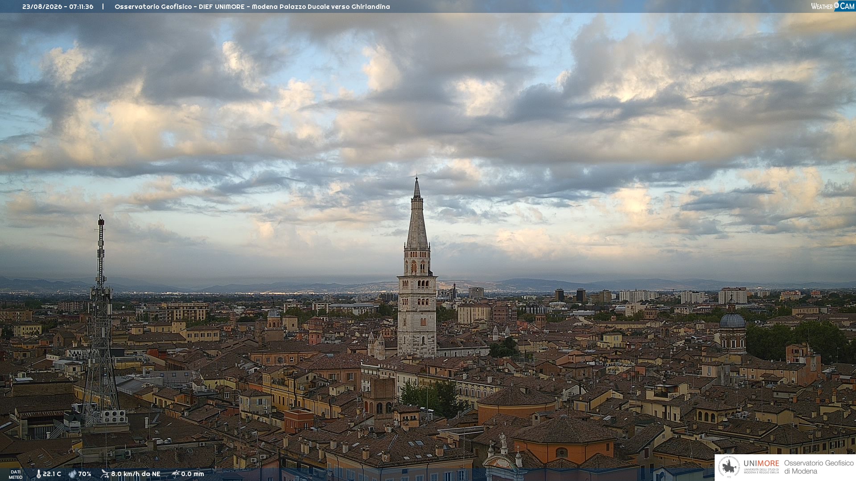The image size is (856, 481).
Task: Click the 23/08/2026 date timestamp
Action: click(42, 7)
